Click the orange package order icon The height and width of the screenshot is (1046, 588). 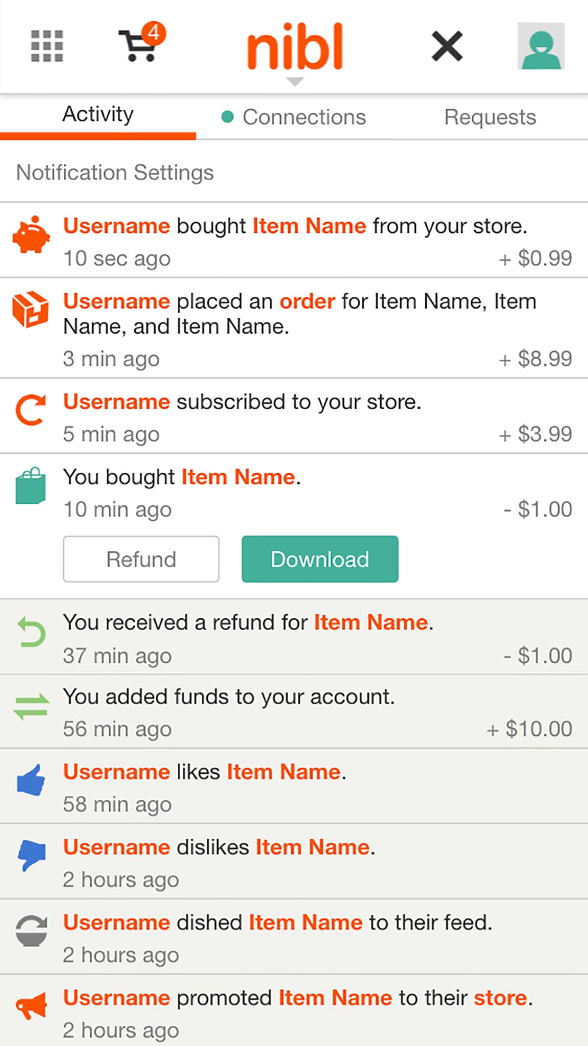click(30, 310)
